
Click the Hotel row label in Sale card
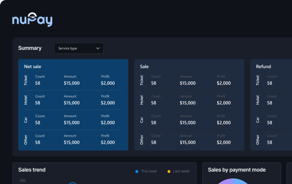[142, 100]
